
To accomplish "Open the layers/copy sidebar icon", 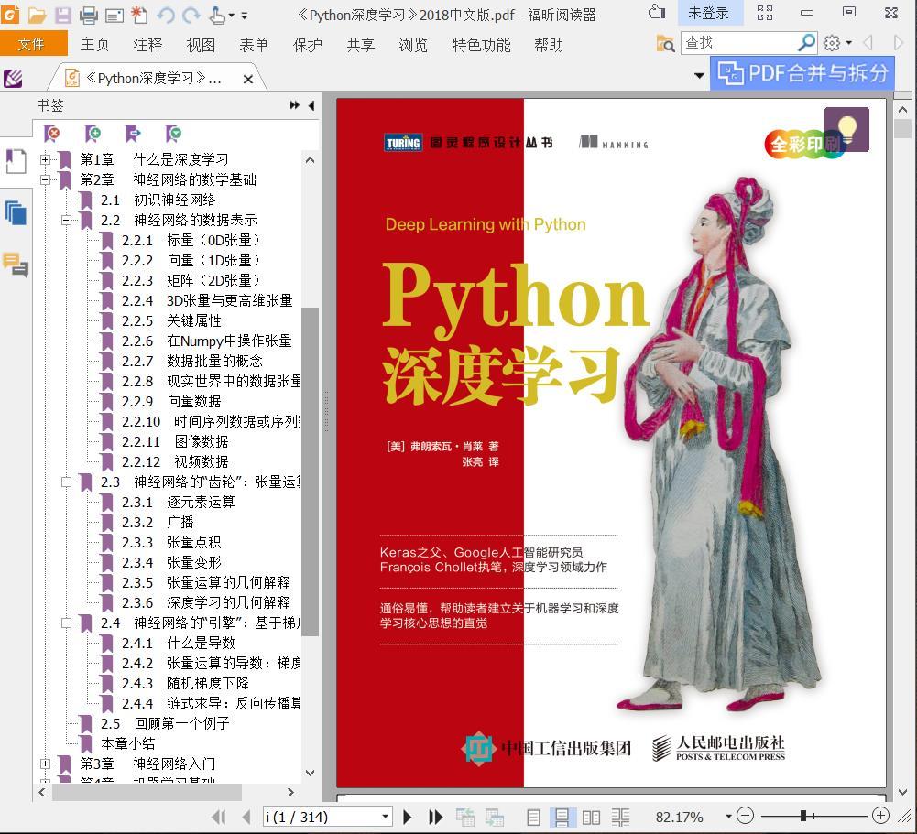I will [x=16, y=212].
